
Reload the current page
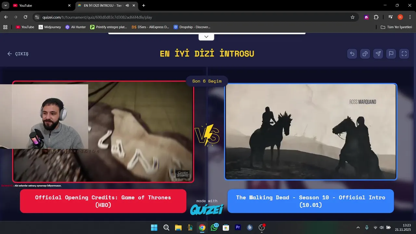click(x=25, y=17)
